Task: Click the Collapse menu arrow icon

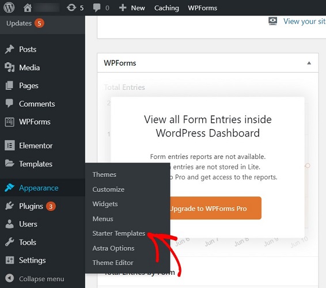Action: tap(10, 278)
